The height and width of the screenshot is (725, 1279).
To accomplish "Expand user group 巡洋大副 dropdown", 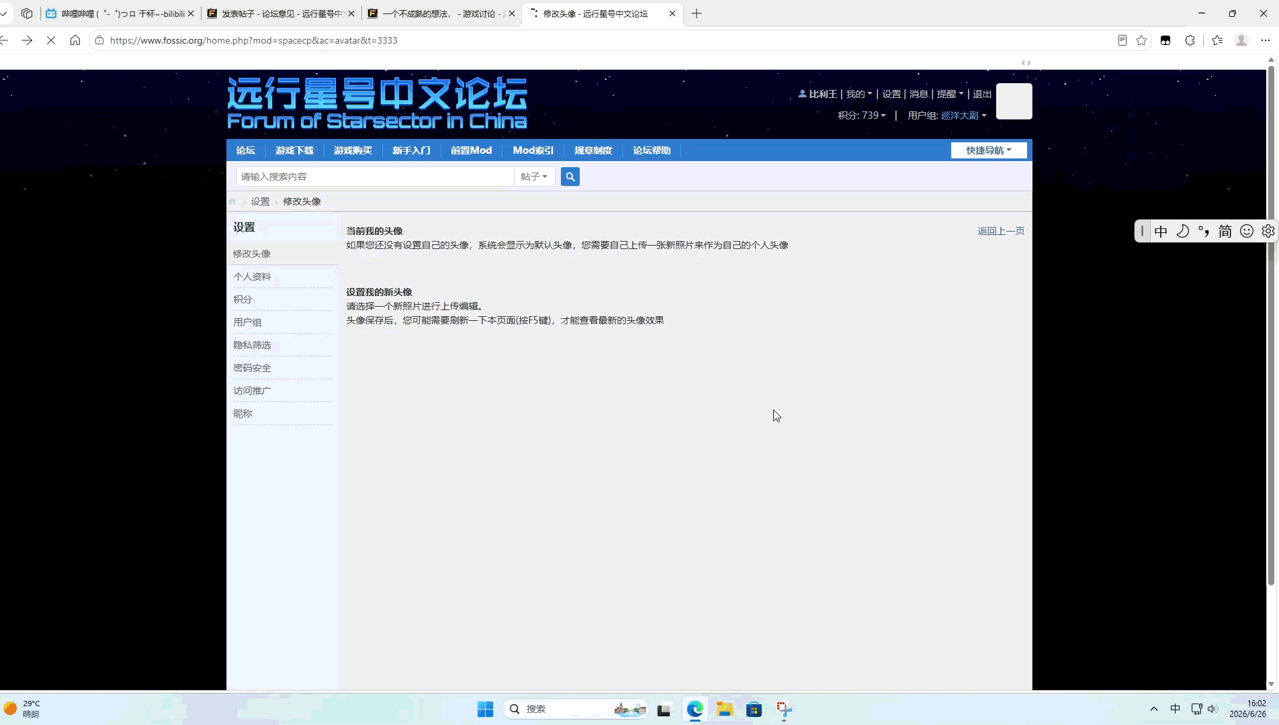I will click(x=963, y=115).
